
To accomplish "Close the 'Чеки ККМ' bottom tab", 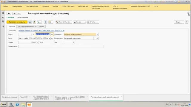I will pos(30,97).
